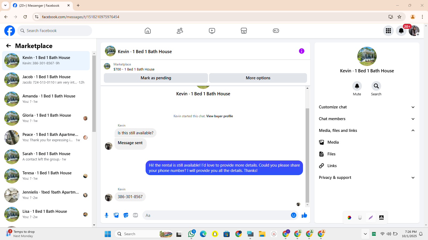The image size is (428, 240).
Task: Open Amanda · 1 Bed 1 Bath House conversation
Action: tap(46, 99)
